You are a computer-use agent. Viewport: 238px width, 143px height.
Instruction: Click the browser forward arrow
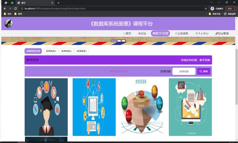click(x=10, y=9)
